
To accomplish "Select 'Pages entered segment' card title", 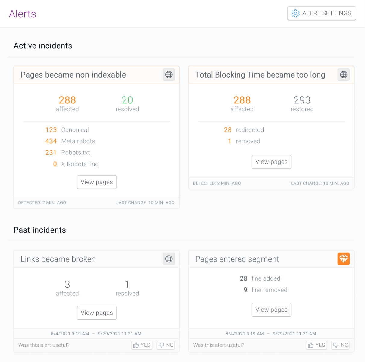I will coord(237,259).
